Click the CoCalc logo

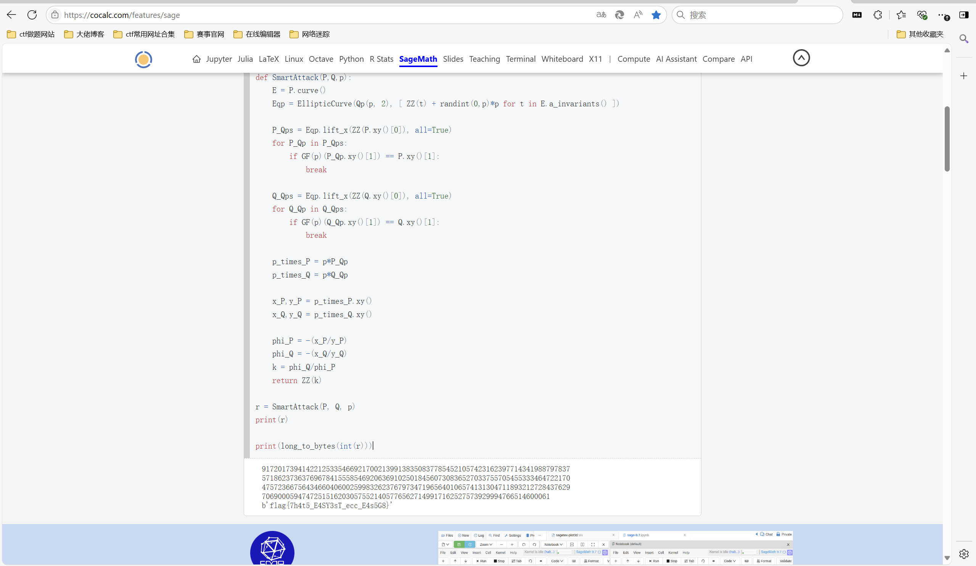pyautogui.click(x=143, y=59)
